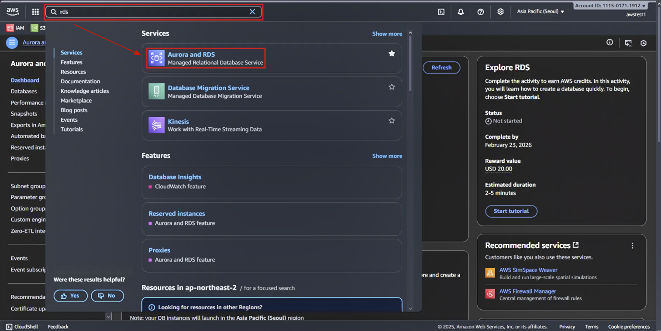
Task: Open the help question mark icon
Action: coord(481,12)
